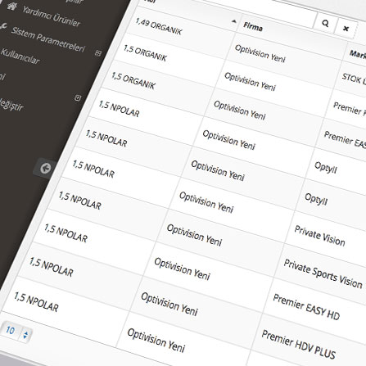Click the magnifier search button
The width and height of the screenshot is (366, 366).
click(x=325, y=24)
